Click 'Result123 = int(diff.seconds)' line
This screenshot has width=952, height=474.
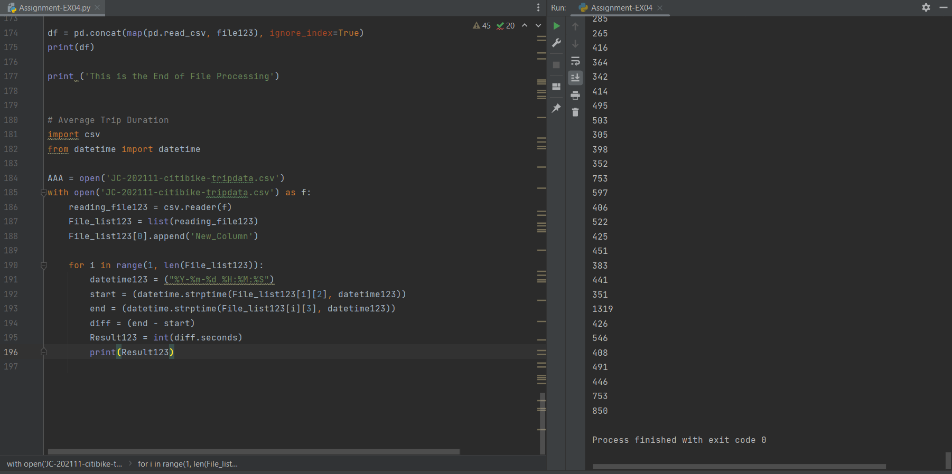coord(166,338)
